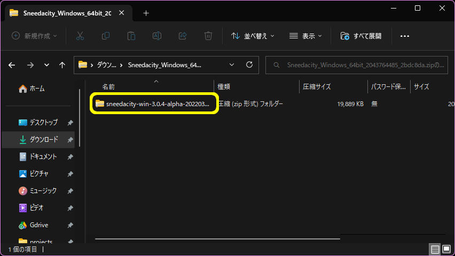Sort by サイズ column header
The image size is (455, 256).
(x=421, y=87)
